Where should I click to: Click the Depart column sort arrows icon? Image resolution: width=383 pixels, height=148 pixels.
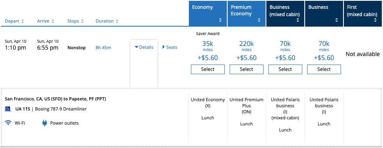23,21
